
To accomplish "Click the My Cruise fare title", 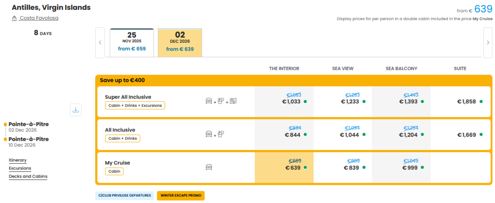I will (x=117, y=163).
